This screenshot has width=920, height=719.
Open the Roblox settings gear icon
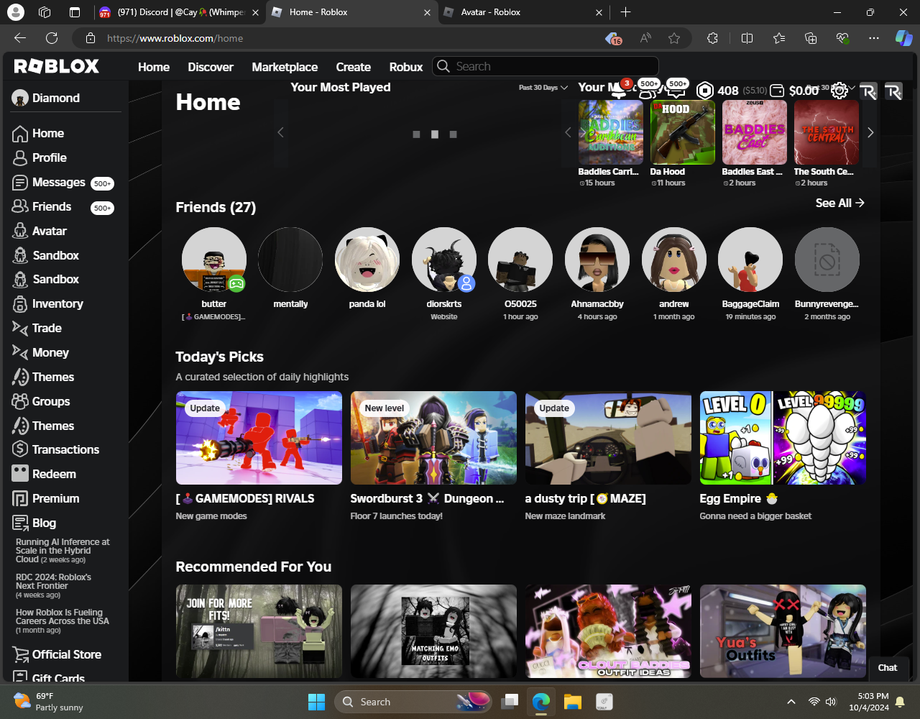click(x=839, y=91)
